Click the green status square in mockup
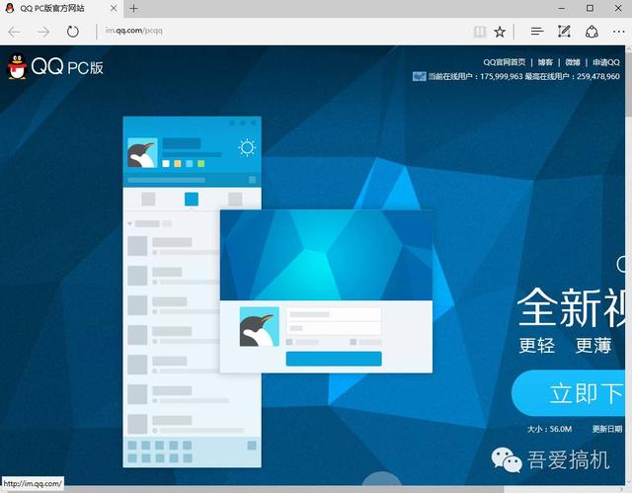 point(201,163)
